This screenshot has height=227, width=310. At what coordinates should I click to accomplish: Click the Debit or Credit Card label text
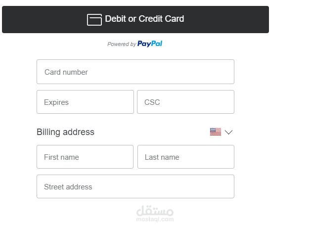coord(144,19)
